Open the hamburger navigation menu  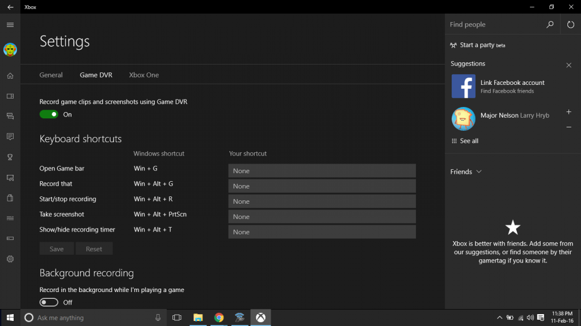[x=10, y=25]
